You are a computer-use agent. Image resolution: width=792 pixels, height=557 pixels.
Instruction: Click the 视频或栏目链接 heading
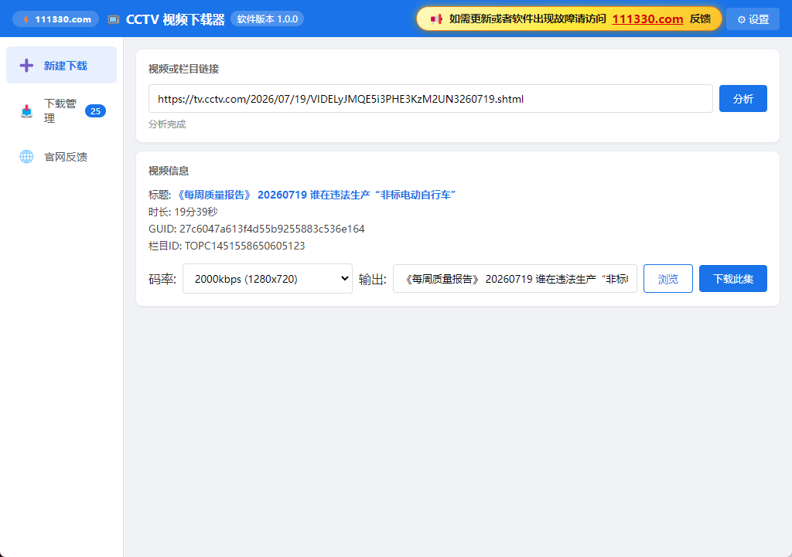183,69
